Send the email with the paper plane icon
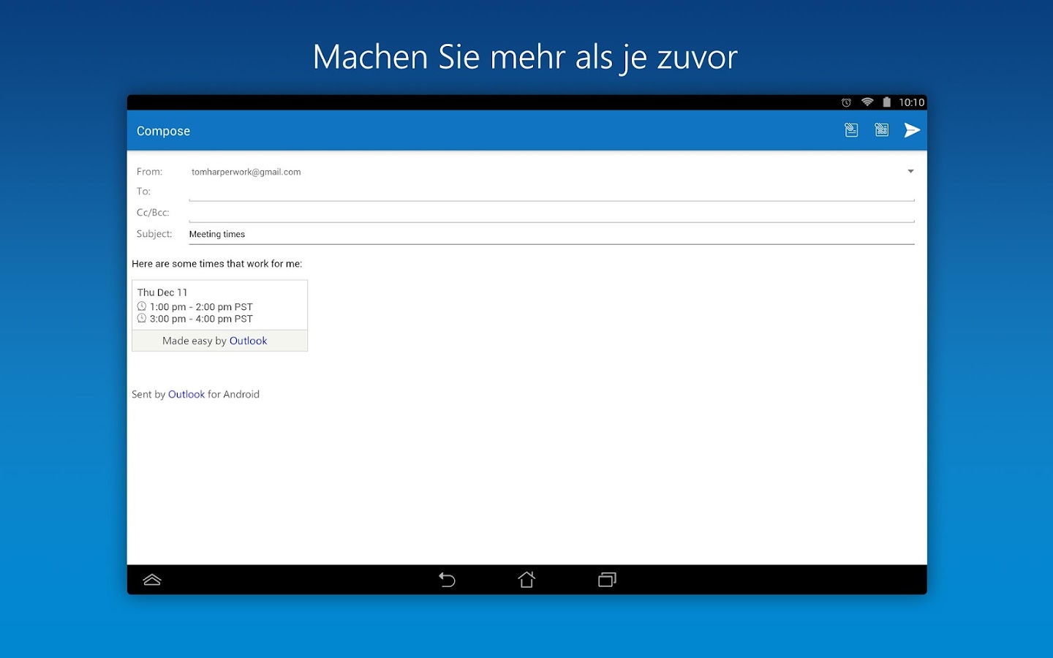The width and height of the screenshot is (1053, 658). pyautogui.click(x=912, y=129)
